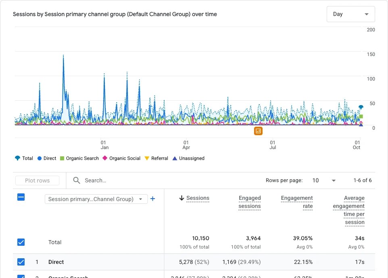Image resolution: width=388 pixels, height=278 pixels.
Task: Toggle the Organic Social legend diamond
Action: tap(105, 158)
